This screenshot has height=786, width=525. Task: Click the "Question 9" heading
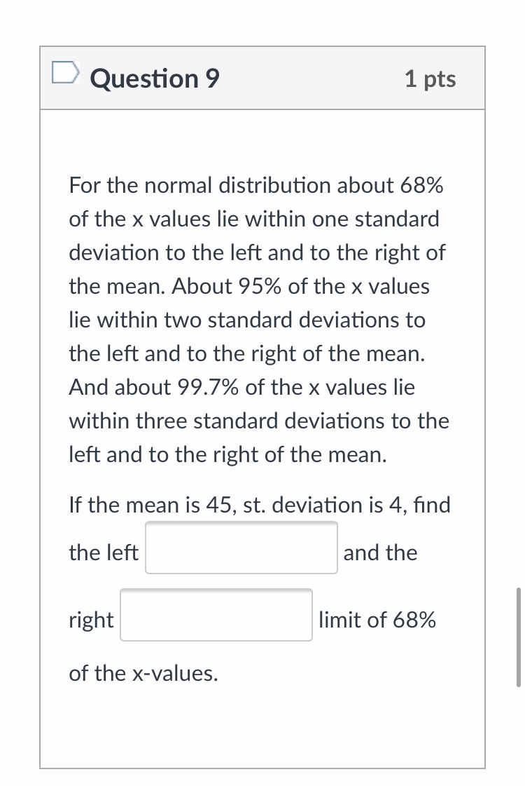coord(155,79)
